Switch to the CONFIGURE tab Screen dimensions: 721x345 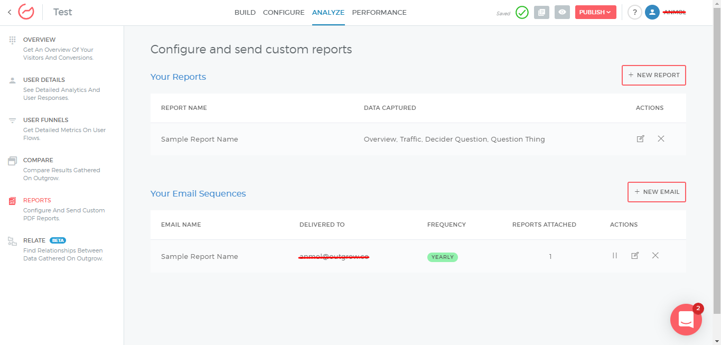click(x=284, y=12)
